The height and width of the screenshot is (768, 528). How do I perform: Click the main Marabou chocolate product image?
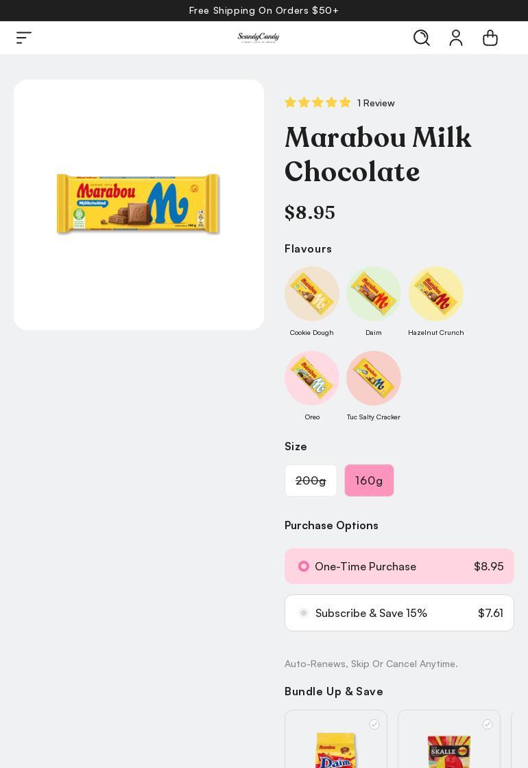(x=139, y=205)
